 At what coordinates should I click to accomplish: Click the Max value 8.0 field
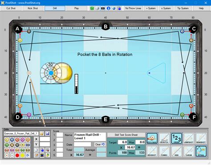tap(140, 142)
